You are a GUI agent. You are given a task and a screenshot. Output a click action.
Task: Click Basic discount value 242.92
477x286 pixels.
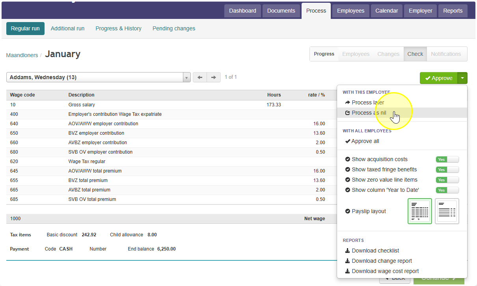tap(89, 235)
